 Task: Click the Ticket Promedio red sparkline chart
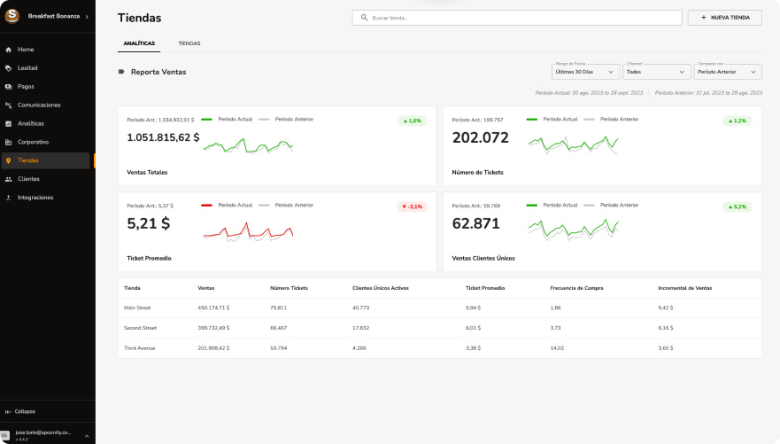tap(248, 232)
